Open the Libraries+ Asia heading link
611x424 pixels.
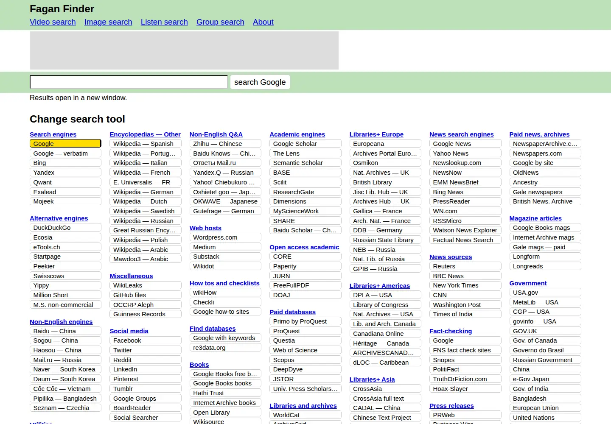(372, 379)
